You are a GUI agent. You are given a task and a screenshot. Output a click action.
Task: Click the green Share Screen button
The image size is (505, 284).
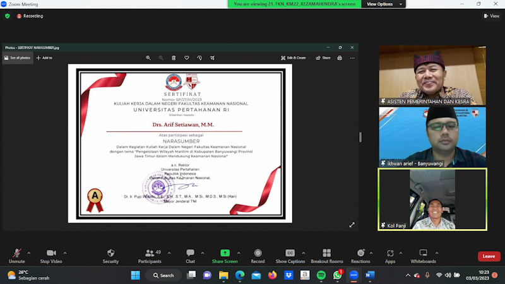click(x=225, y=256)
